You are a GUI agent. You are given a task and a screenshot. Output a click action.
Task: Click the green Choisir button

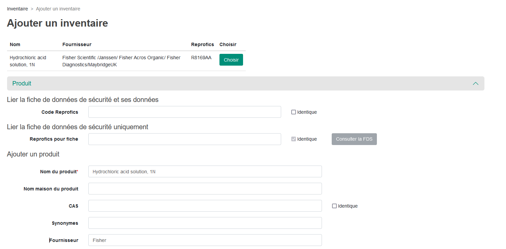[231, 60]
